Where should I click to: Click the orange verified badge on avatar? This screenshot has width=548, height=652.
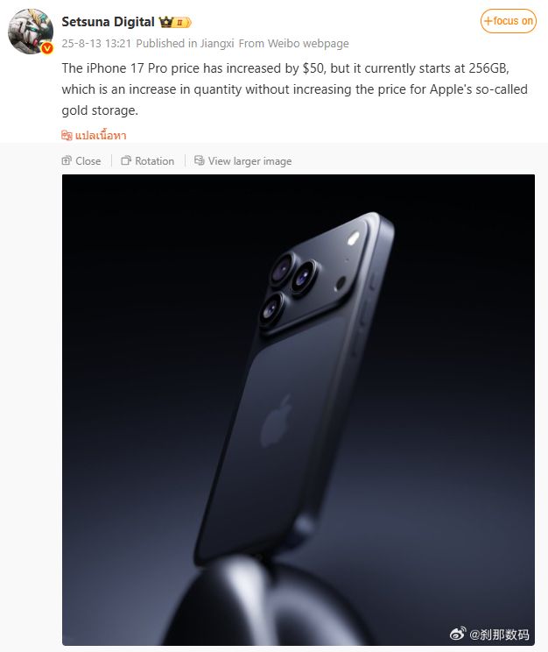click(47, 48)
